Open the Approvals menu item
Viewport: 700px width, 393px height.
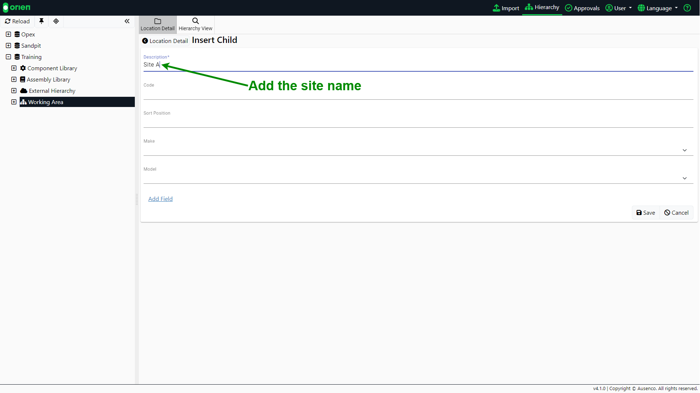coord(582,8)
